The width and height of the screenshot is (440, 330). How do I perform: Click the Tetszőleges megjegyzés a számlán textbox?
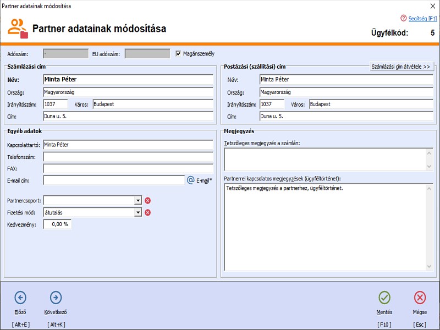coord(324,159)
